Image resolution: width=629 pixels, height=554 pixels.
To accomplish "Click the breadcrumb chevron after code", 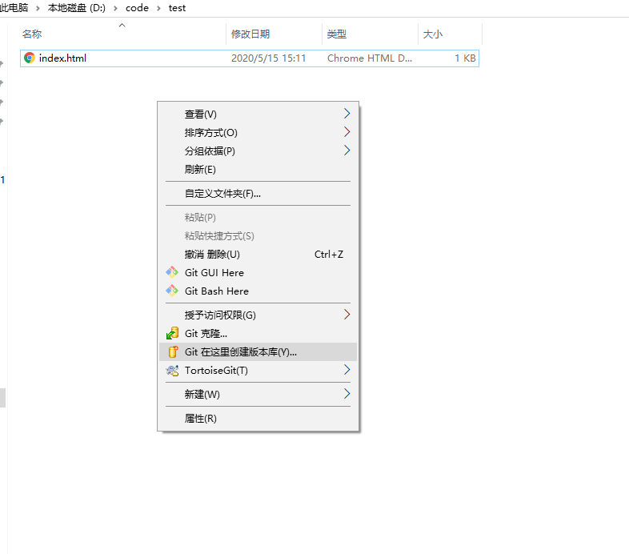I will coord(159,9).
